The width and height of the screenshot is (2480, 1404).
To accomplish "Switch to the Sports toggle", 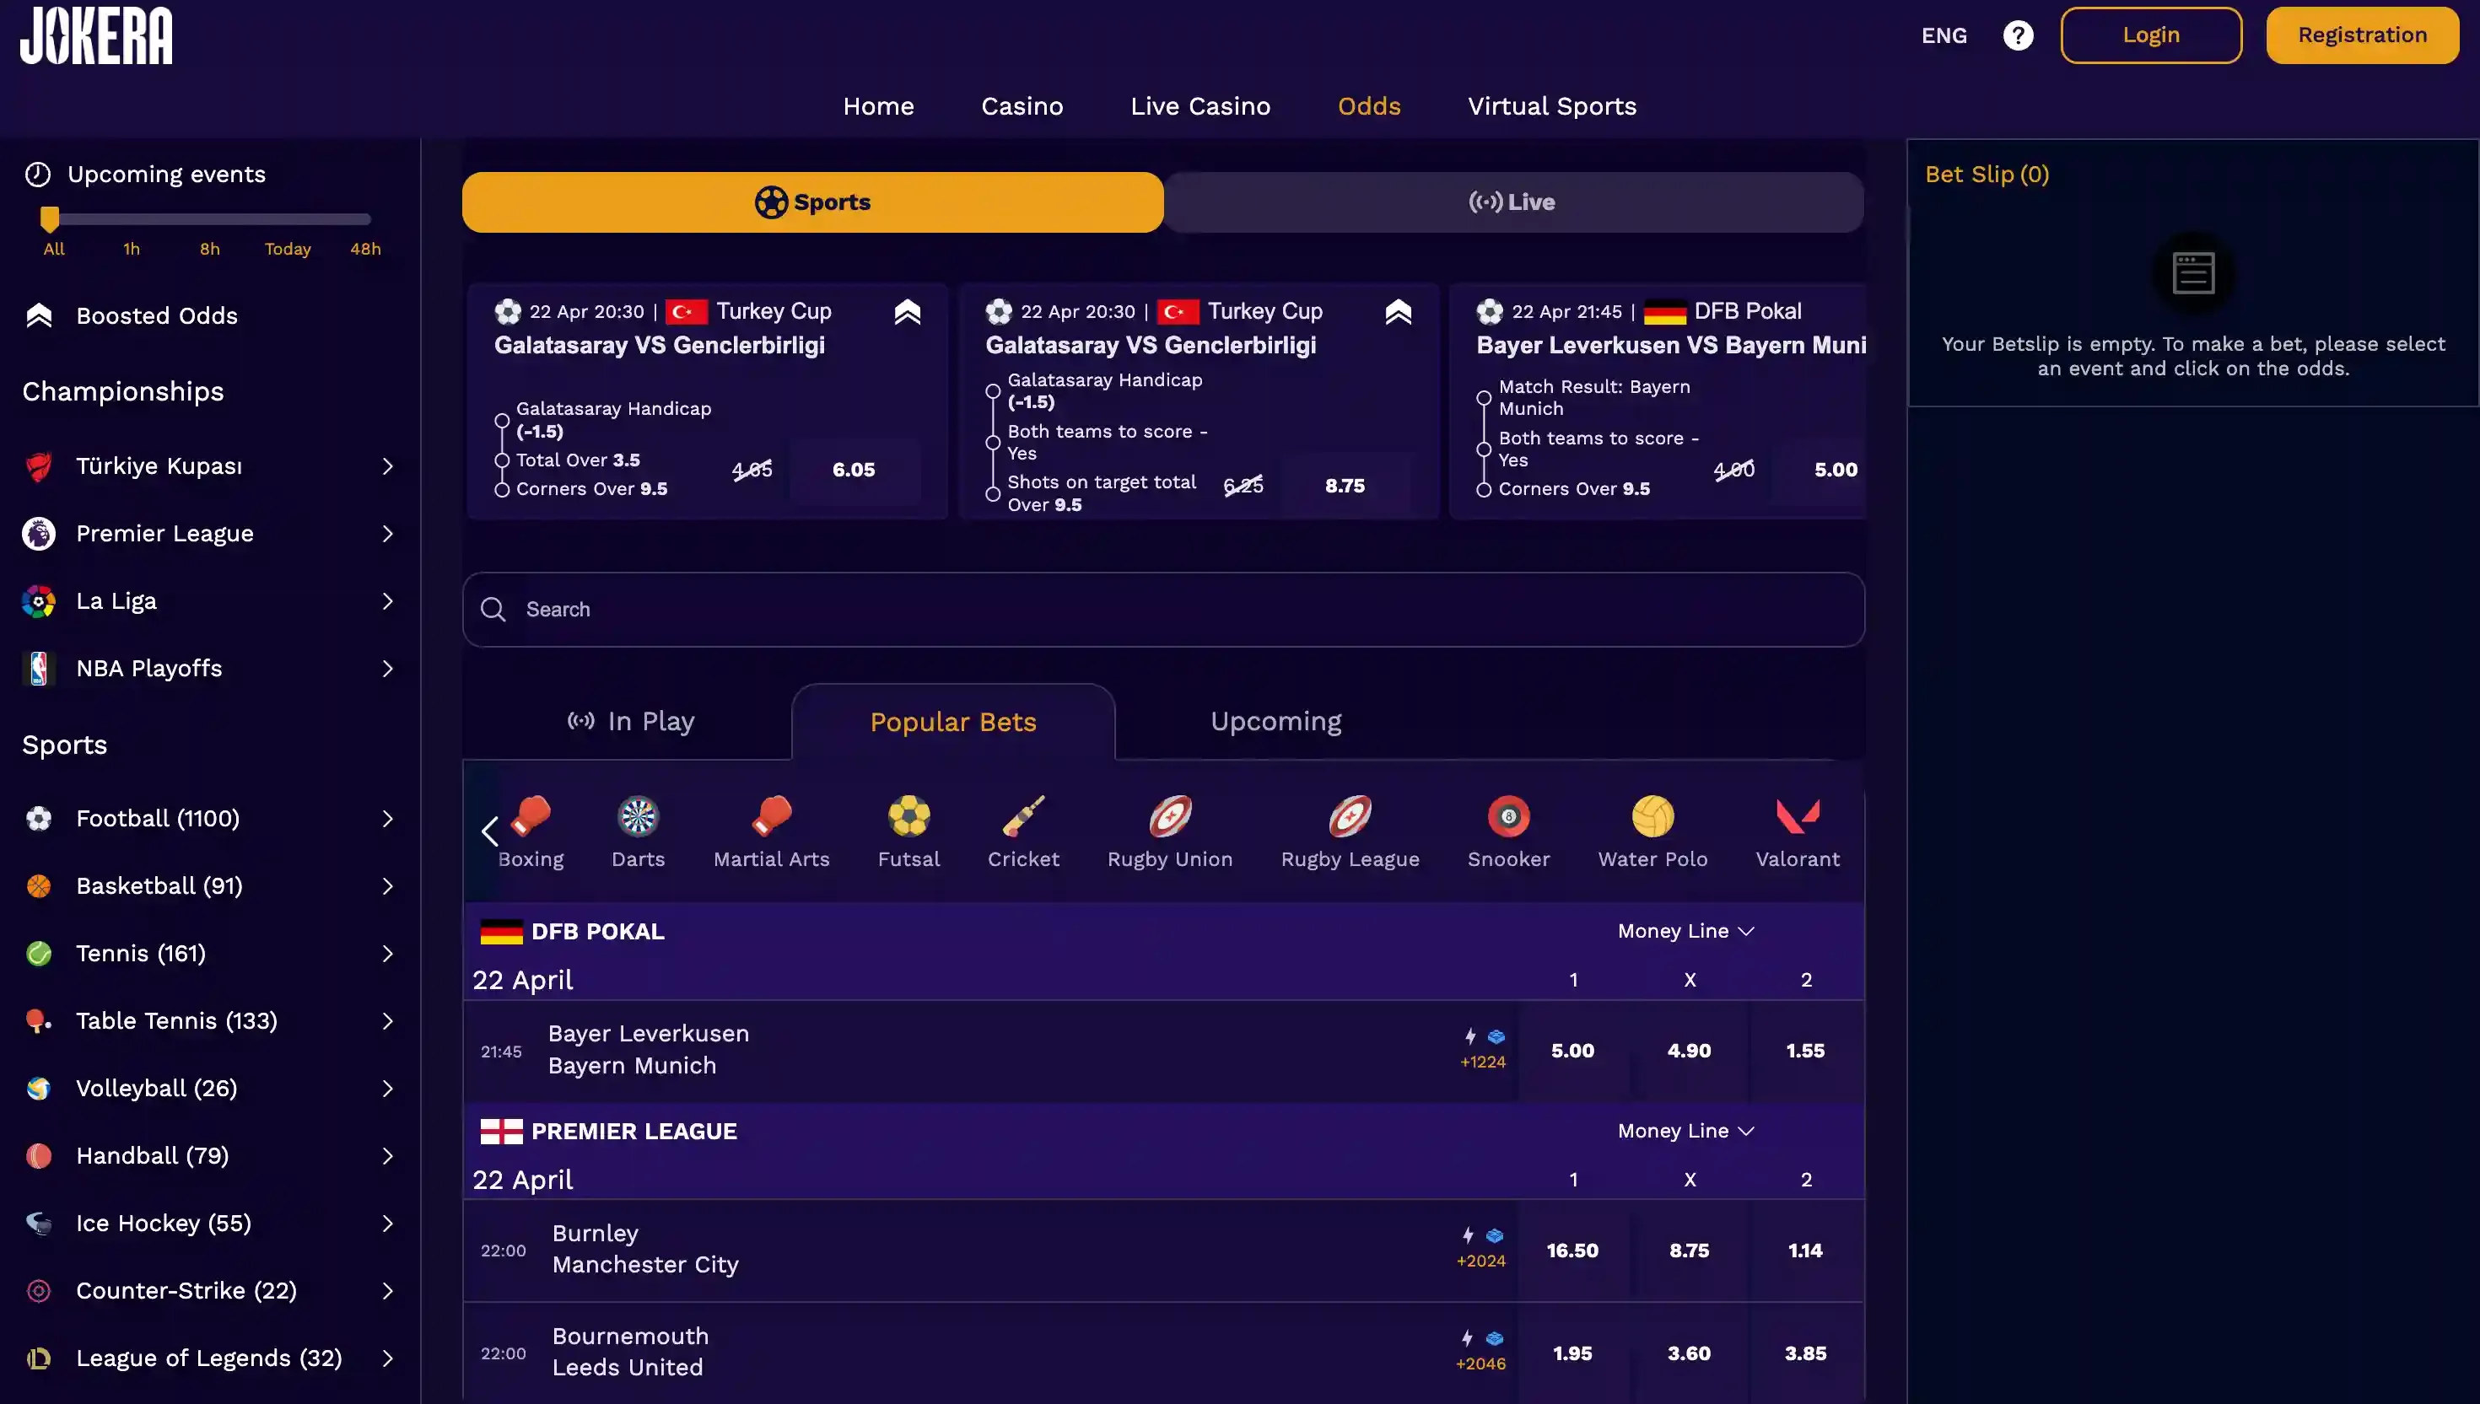I will click(812, 202).
